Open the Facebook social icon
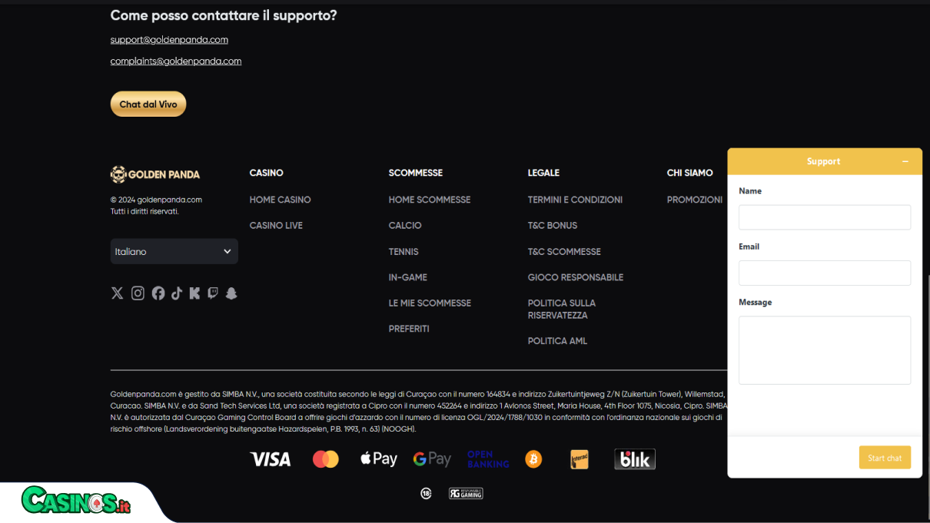Image resolution: width=930 pixels, height=523 pixels. click(x=158, y=293)
